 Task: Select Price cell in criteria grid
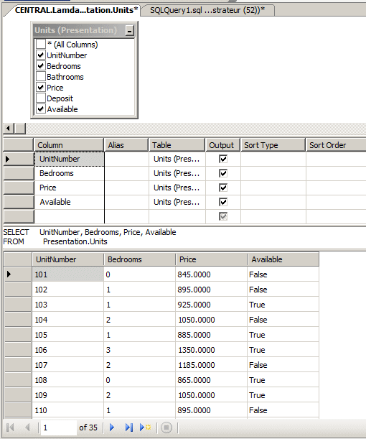69,188
